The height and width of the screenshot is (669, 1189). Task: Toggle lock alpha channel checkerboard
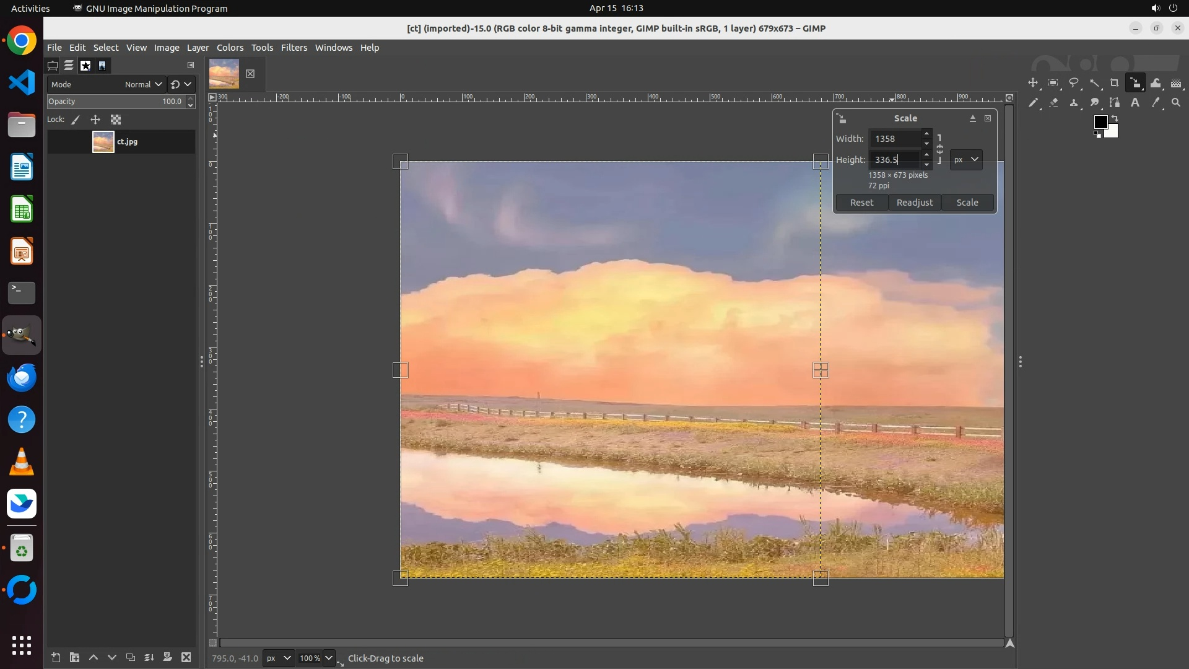click(116, 120)
